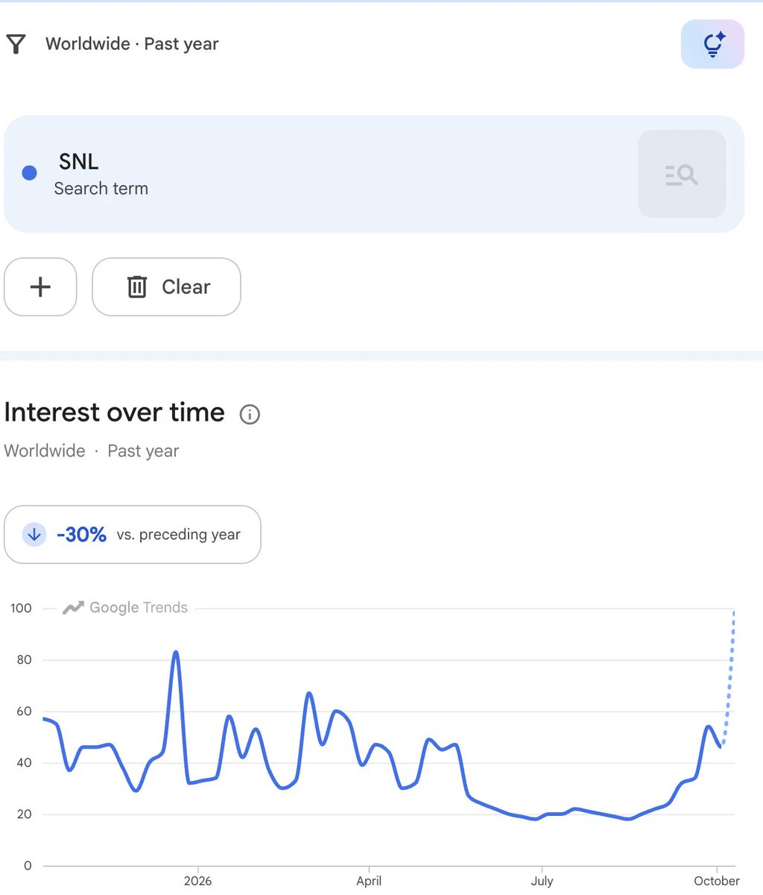Click the Interest over time heading
Image resolution: width=763 pixels, height=895 pixels.
pyautogui.click(x=114, y=412)
